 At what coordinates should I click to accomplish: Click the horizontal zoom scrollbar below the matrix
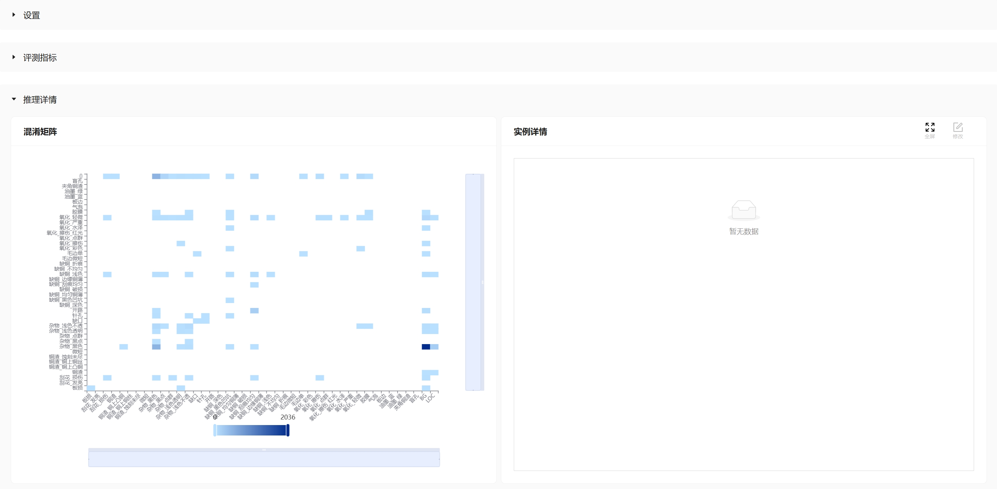[264, 459]
